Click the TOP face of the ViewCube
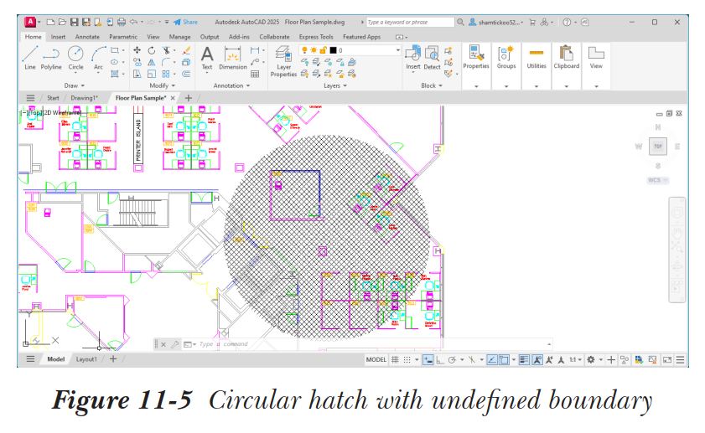The image size is (705, 433). tap(658, 147)
